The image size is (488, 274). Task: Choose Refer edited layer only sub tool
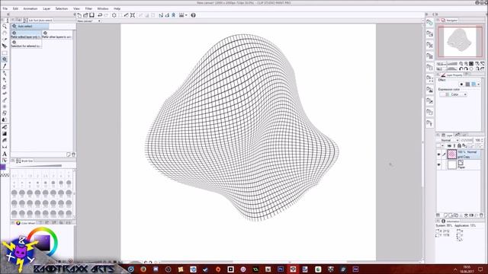tap(26, 35)
